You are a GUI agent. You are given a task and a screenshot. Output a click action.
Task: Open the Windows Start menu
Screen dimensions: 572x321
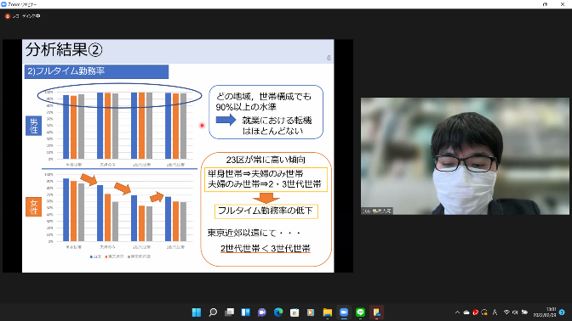(x=197, y=313)
